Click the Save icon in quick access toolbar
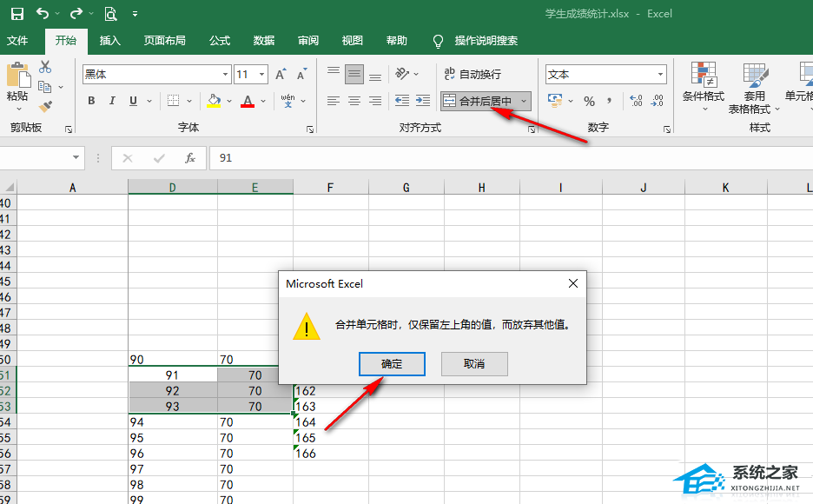This screenshot has width=813, height=504. coord(17,14)
